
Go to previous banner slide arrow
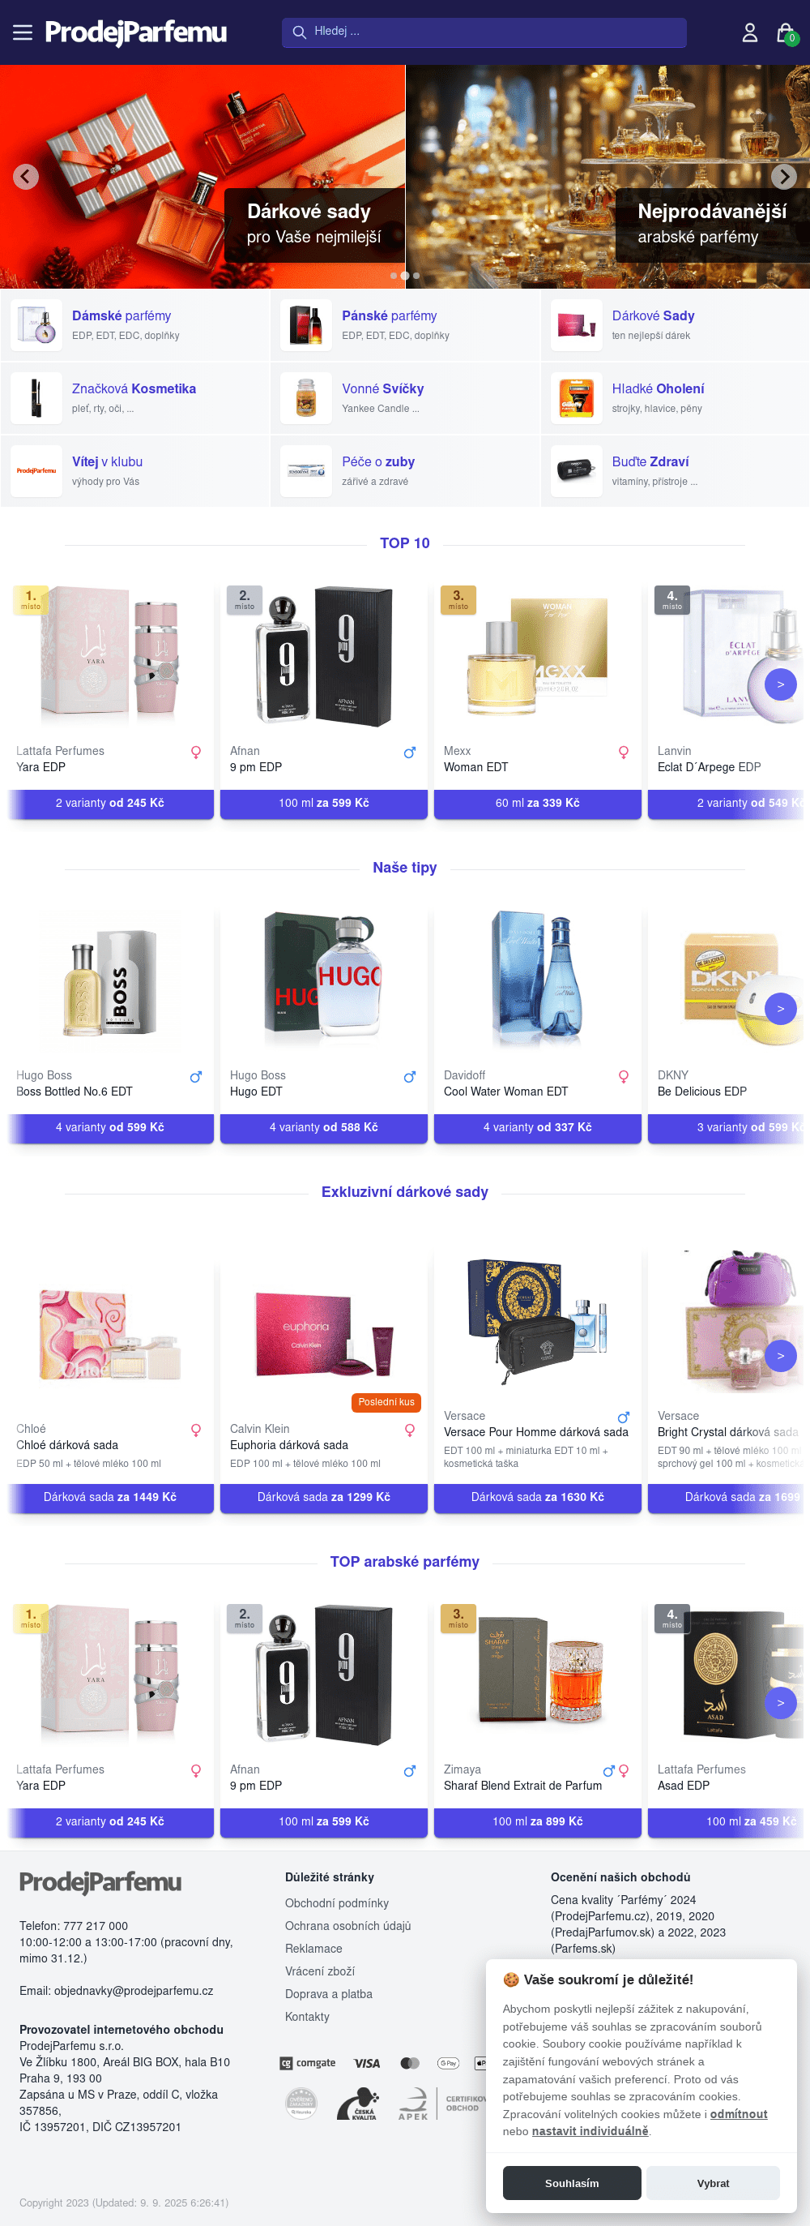[x=26, y=176]
